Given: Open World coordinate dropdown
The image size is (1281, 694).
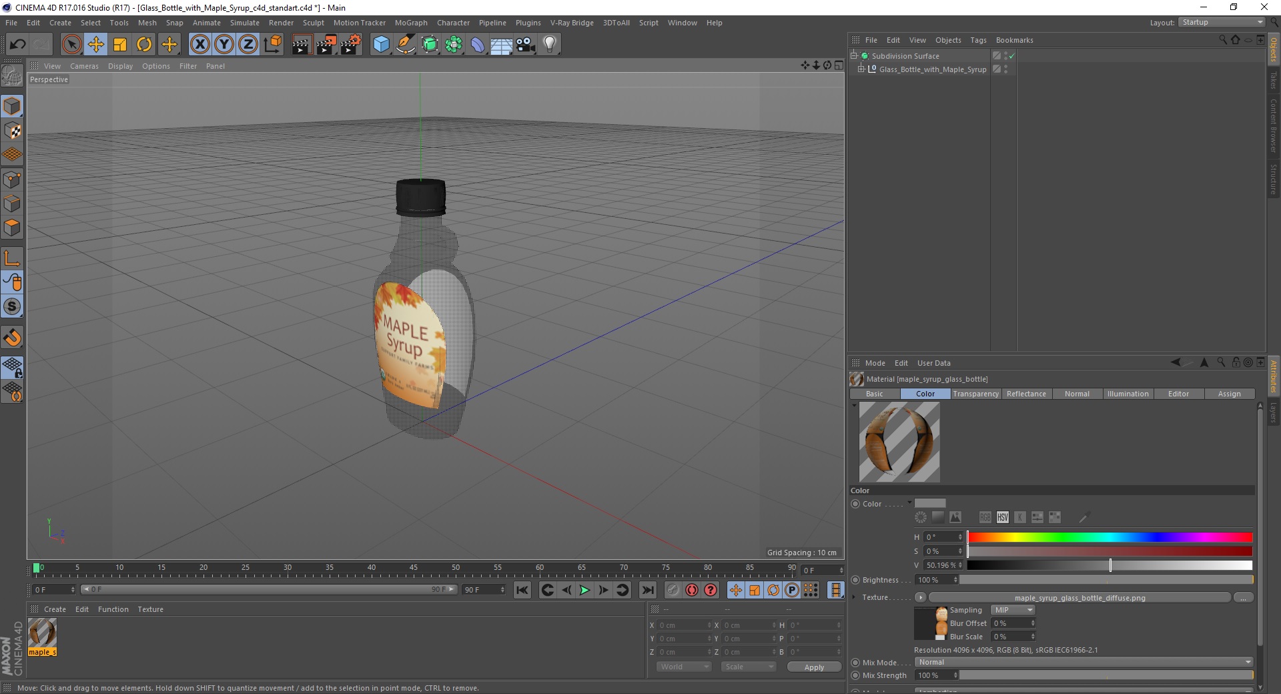Looking at the screenshot, I should point(684,667).
